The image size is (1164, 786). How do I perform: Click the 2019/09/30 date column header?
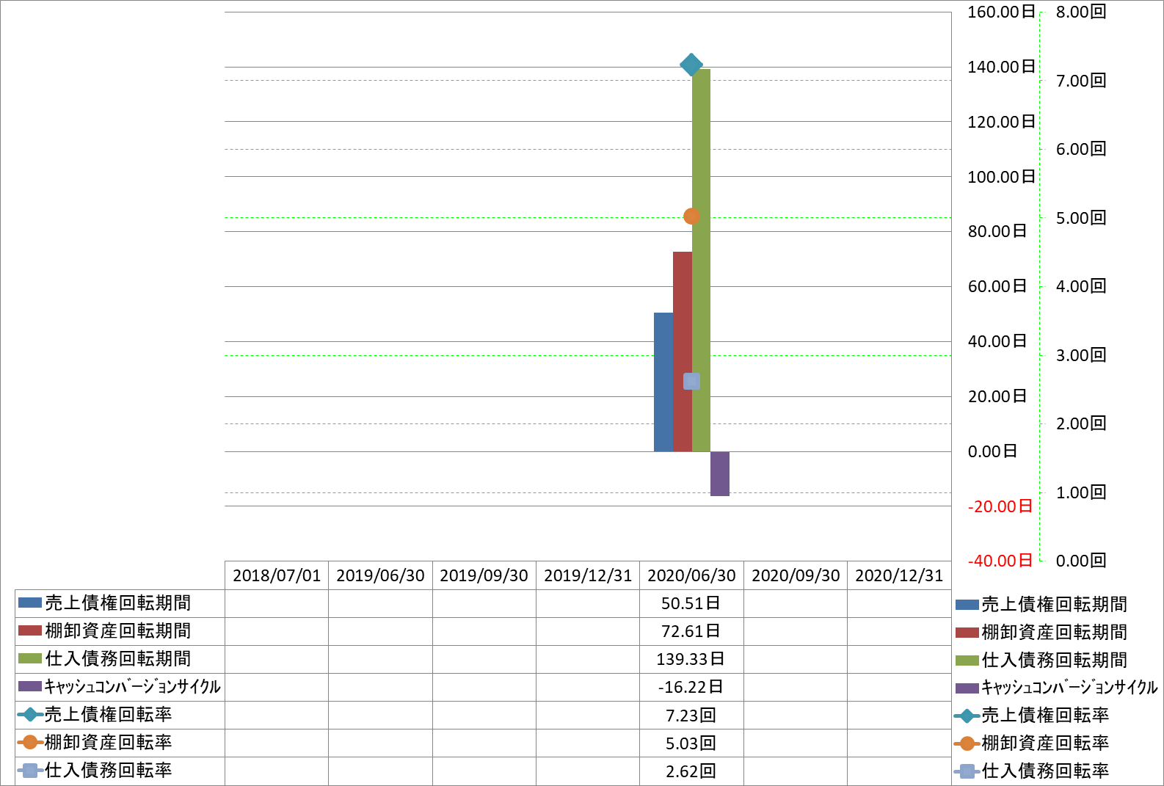[484, 575]
